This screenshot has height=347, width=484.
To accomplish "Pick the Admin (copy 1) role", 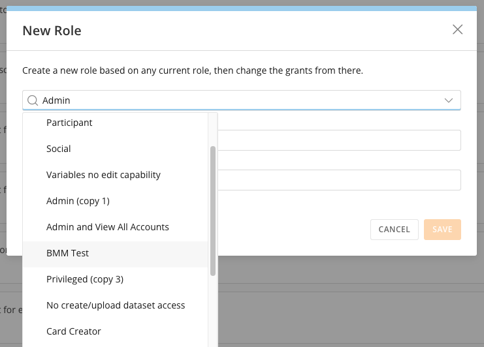I will (x=78, y=201).
